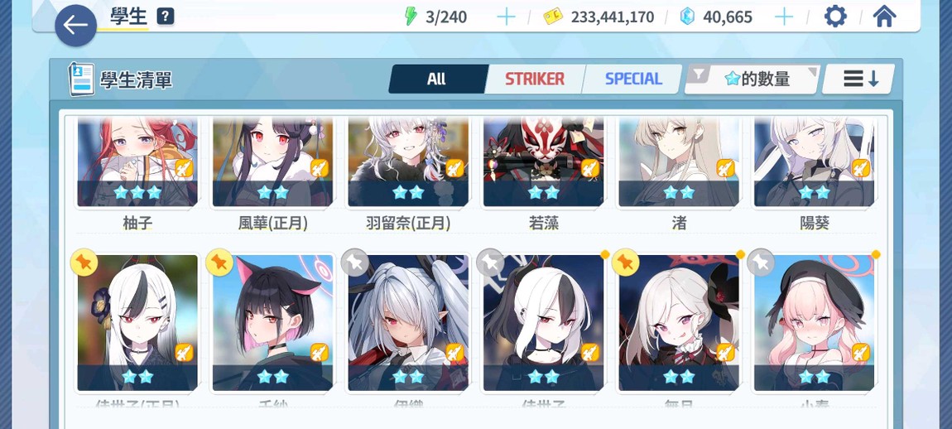Image resolution: width=952 pixels, height=429 pixels.
Task: Add energy with the plus next to 3/240
Action: [506, 17]
